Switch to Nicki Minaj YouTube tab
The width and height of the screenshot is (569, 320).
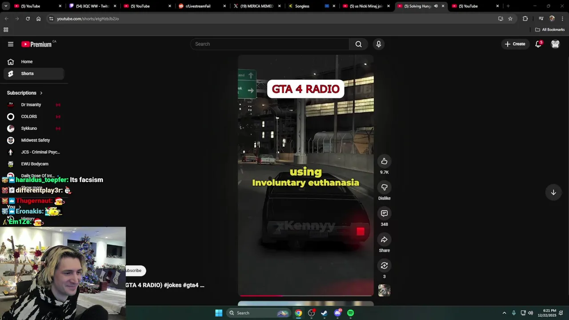[x=365, y=6]
